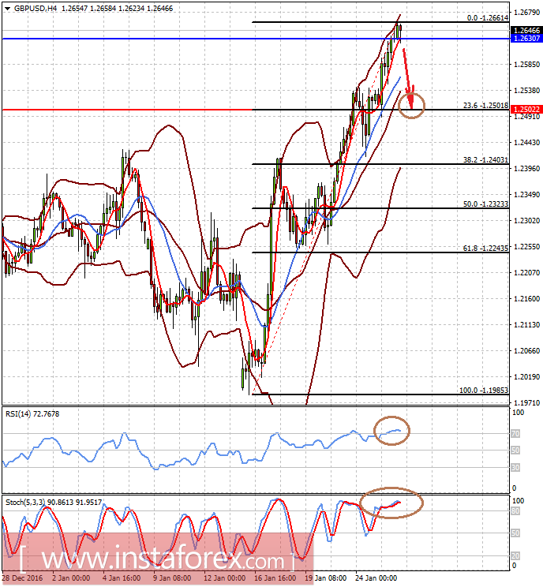Click the 1.25380 price scale value
This screenshot has height=587, width=543.
tap(527, 90)
